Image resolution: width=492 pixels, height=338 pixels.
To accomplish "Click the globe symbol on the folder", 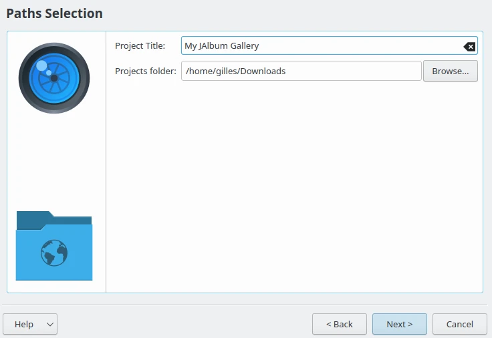I will click(x=54, y=253).
